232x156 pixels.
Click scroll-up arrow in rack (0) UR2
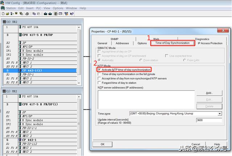pos(79,27)
